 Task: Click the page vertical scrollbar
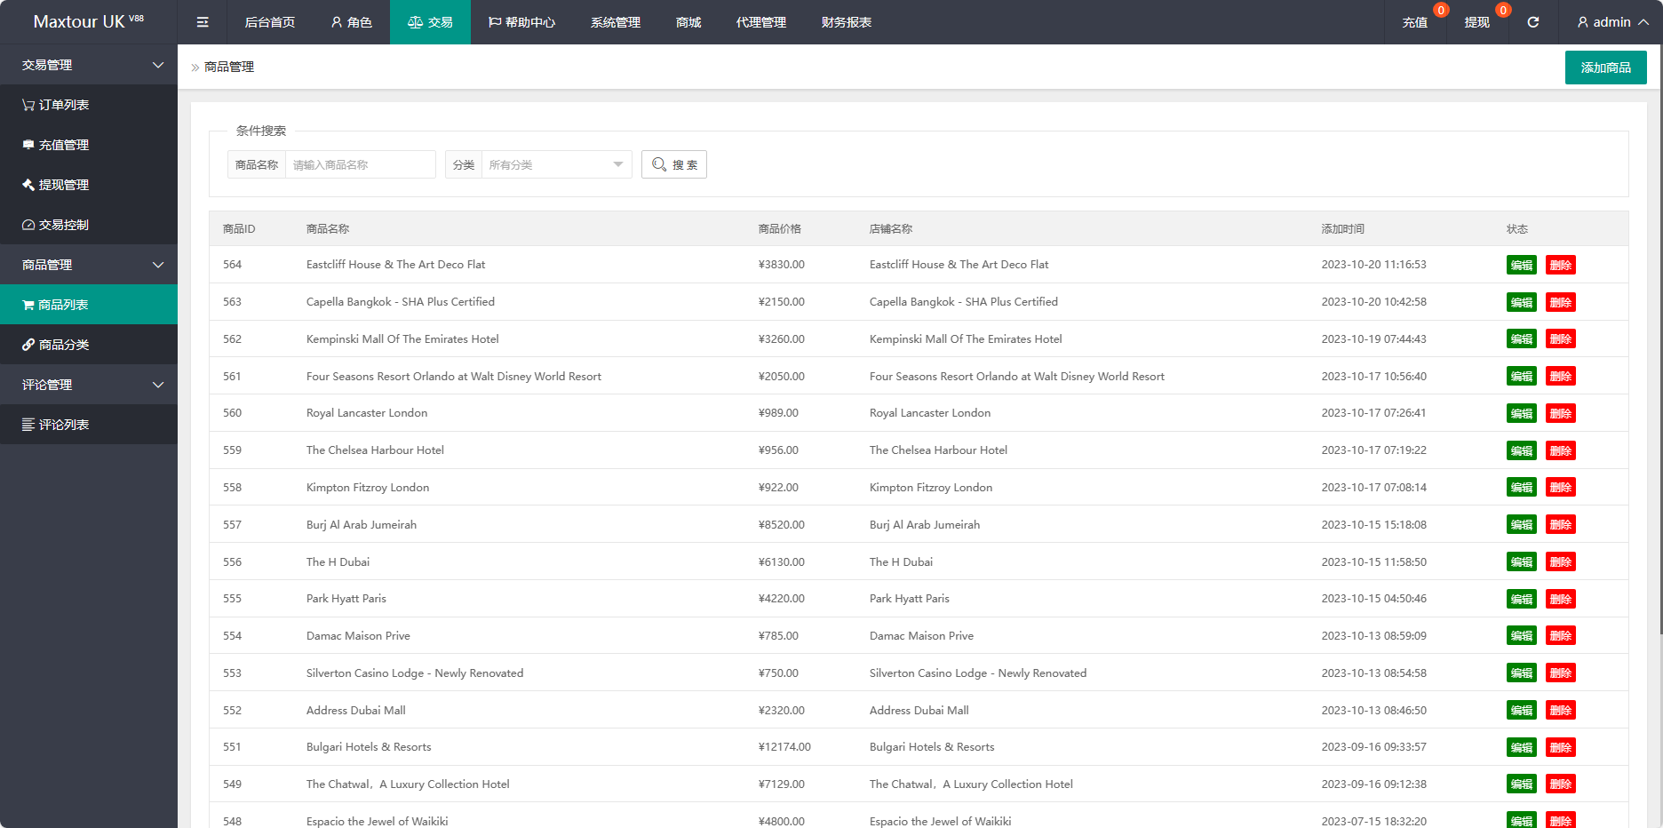point(1659,338)
